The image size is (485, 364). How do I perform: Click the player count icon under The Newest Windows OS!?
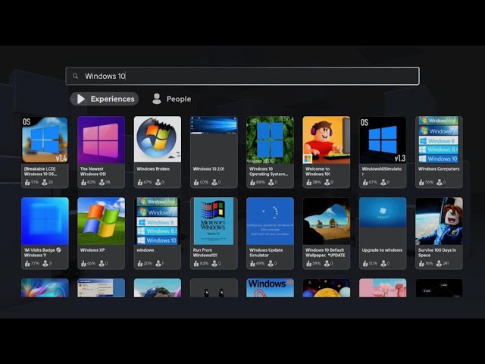(102, 182)
